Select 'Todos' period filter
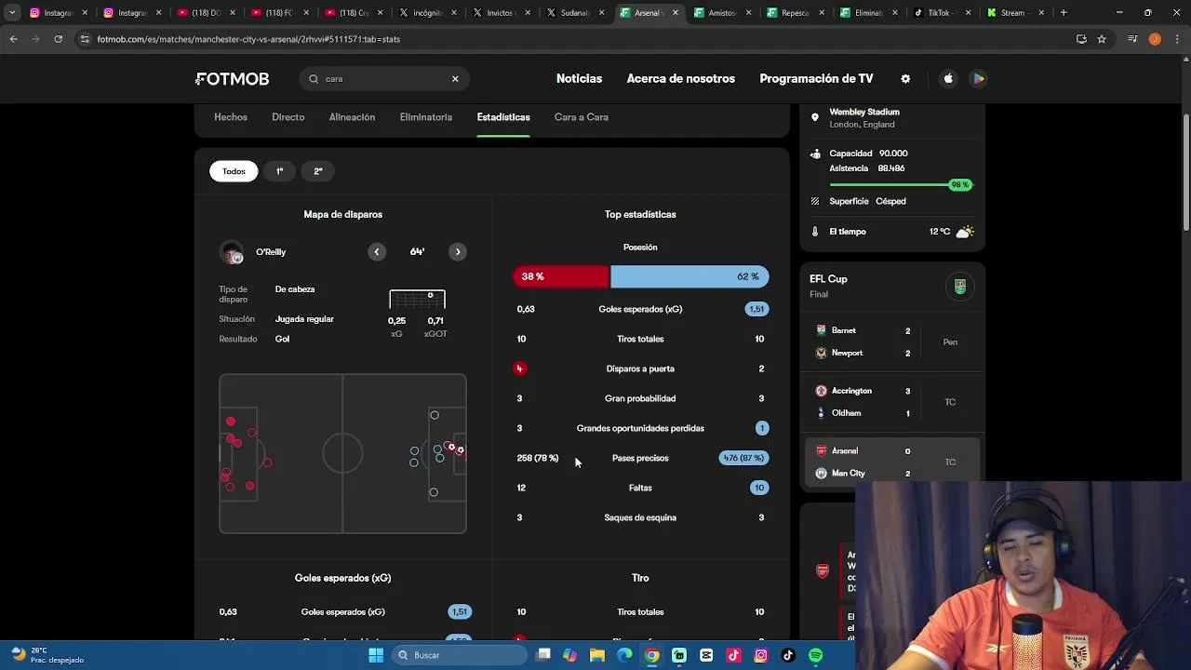This screenshot has height=670, width=1191. [234, 171]
